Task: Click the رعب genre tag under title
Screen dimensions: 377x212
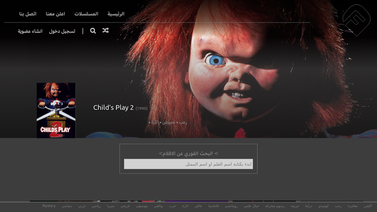Action: point(183,123)
